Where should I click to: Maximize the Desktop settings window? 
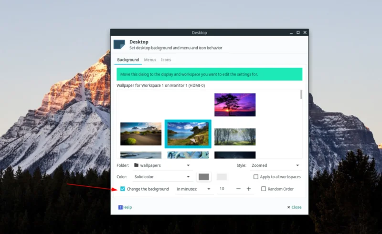click(x=298, y=32)
